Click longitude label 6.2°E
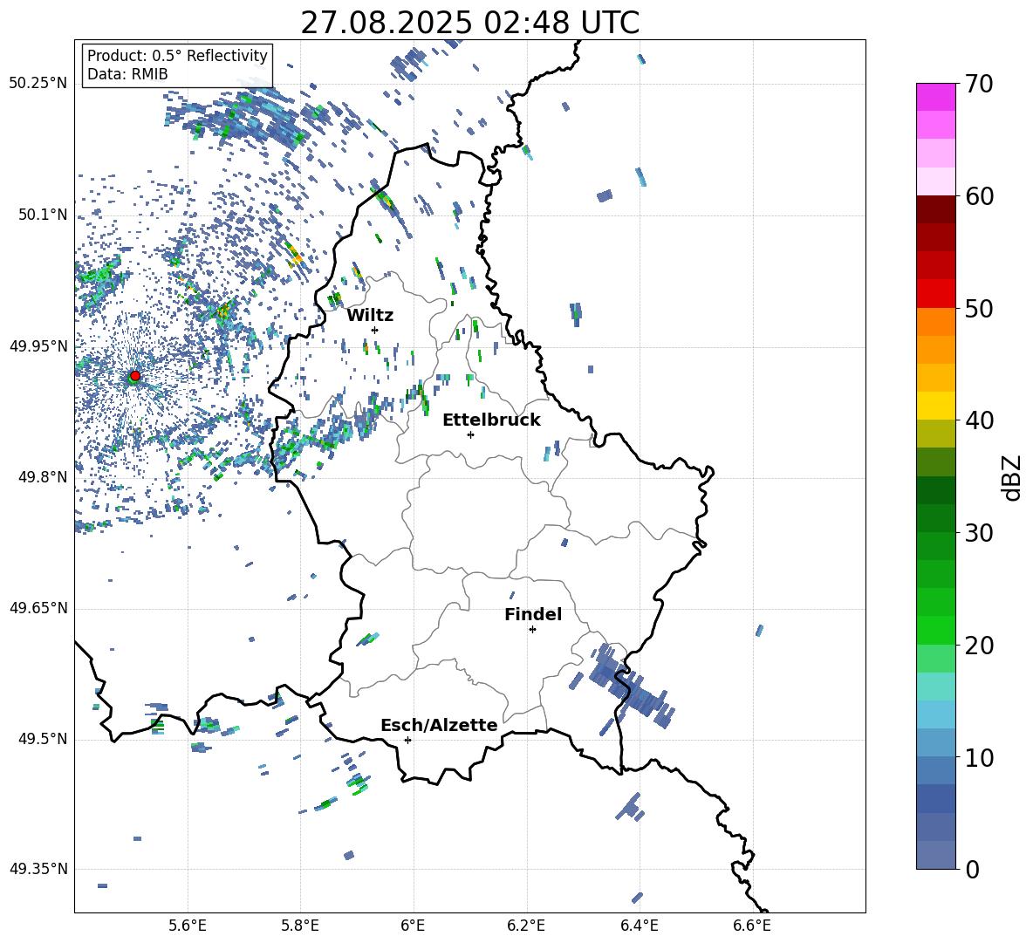Image resolution: width=1033 pixels, height=943 pixels. coord(526,926)
